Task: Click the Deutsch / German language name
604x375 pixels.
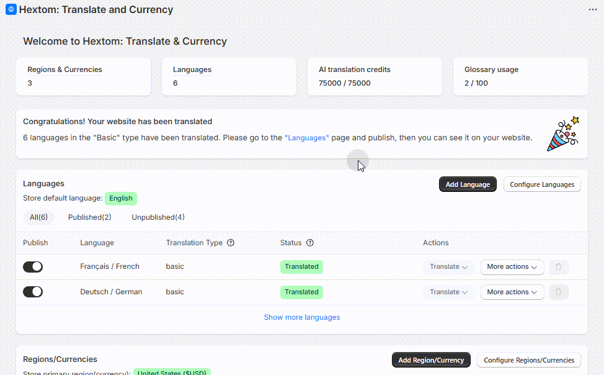Action: (x=111, y=292)
